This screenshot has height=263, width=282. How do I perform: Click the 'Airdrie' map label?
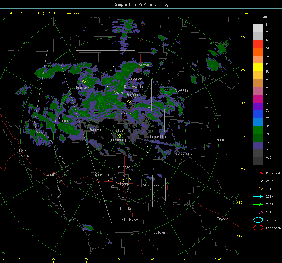click(123, 167)
